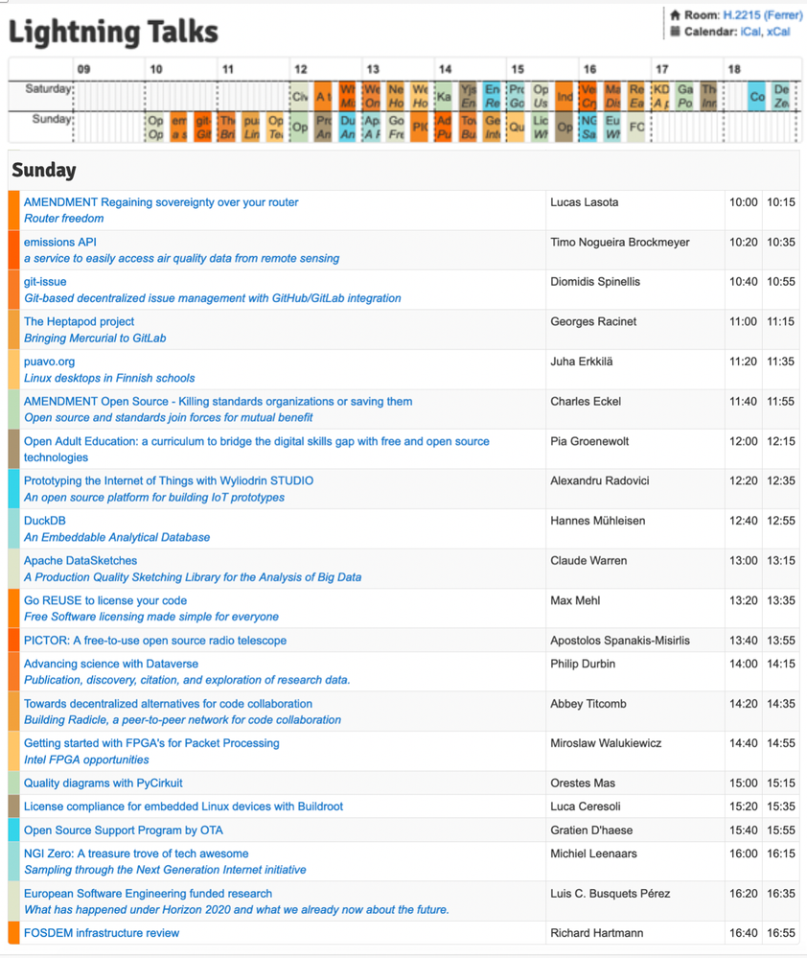Viewport: 807px width, 958px height.
Task: Select the 'Civ' block in Saturday timeline
Action: 300,97
